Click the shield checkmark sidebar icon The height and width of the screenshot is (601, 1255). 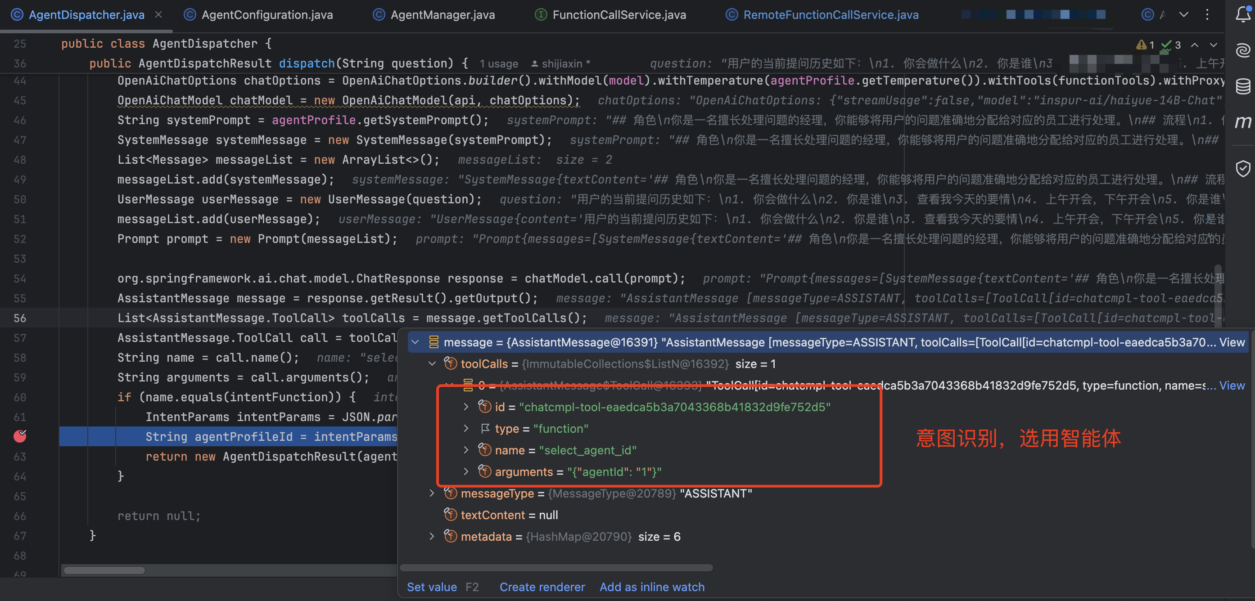coord(1243,169)
